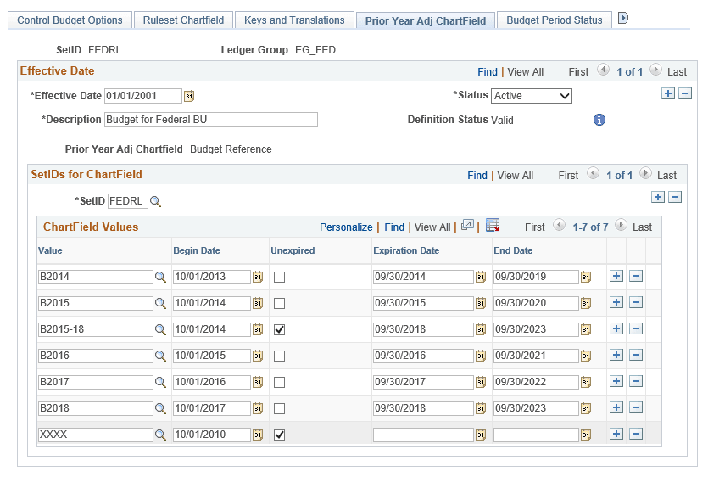Open Expiration Date calendar for XXXX row

pos(481,435)
